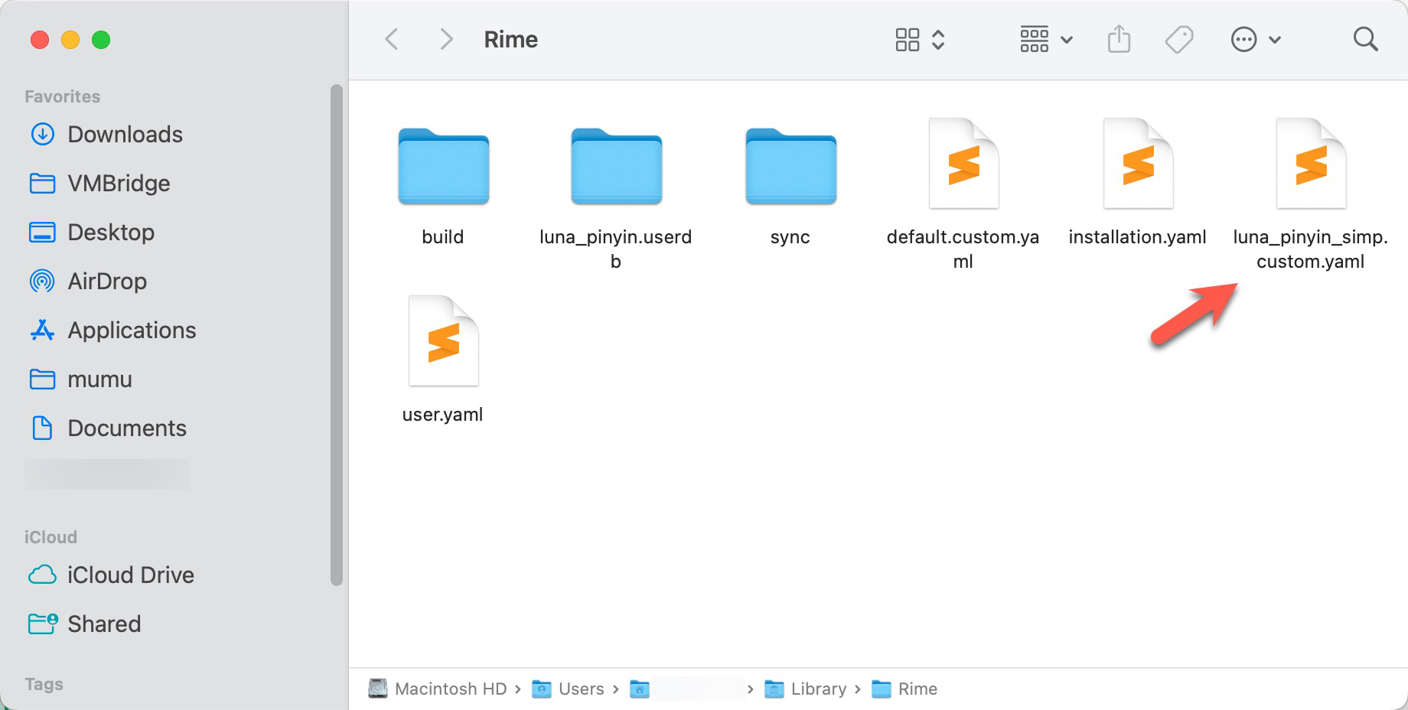Image resolution: width=1408 pixels, height=710 pixels.
Task: Open the More actions ellipsis menu
Action: click(1256, 39)
